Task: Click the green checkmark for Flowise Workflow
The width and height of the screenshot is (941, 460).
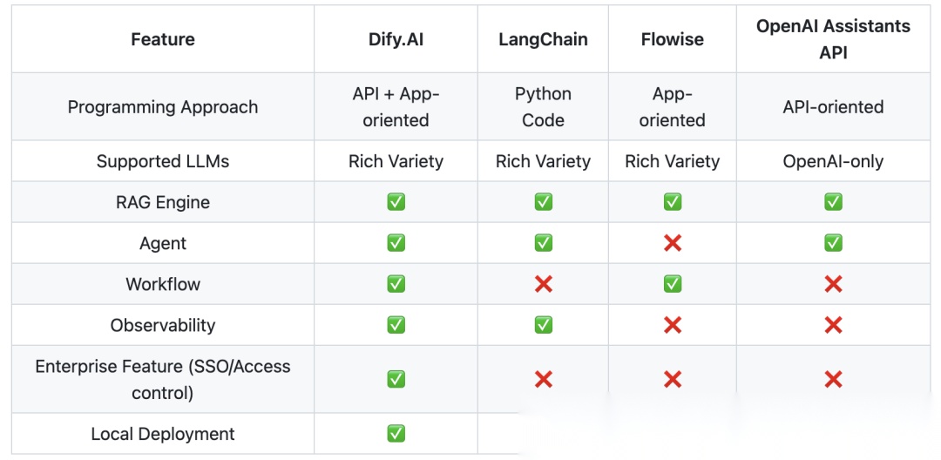Action: pyautogui.click(x=672, y=284)
